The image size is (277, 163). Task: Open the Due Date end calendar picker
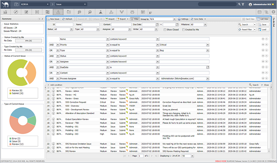[177, 24]
